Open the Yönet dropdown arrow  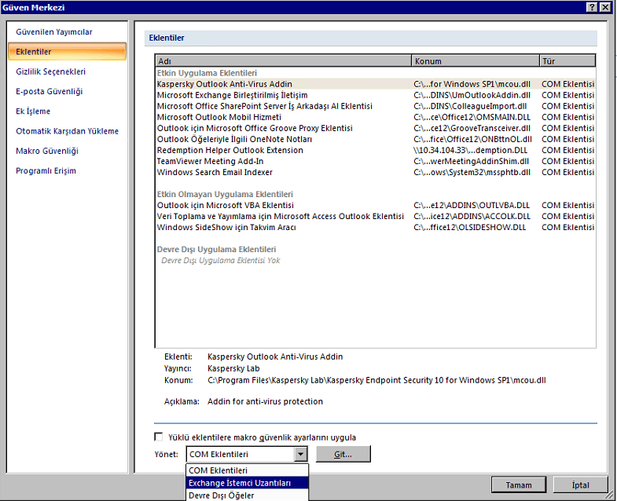point(300,454)
